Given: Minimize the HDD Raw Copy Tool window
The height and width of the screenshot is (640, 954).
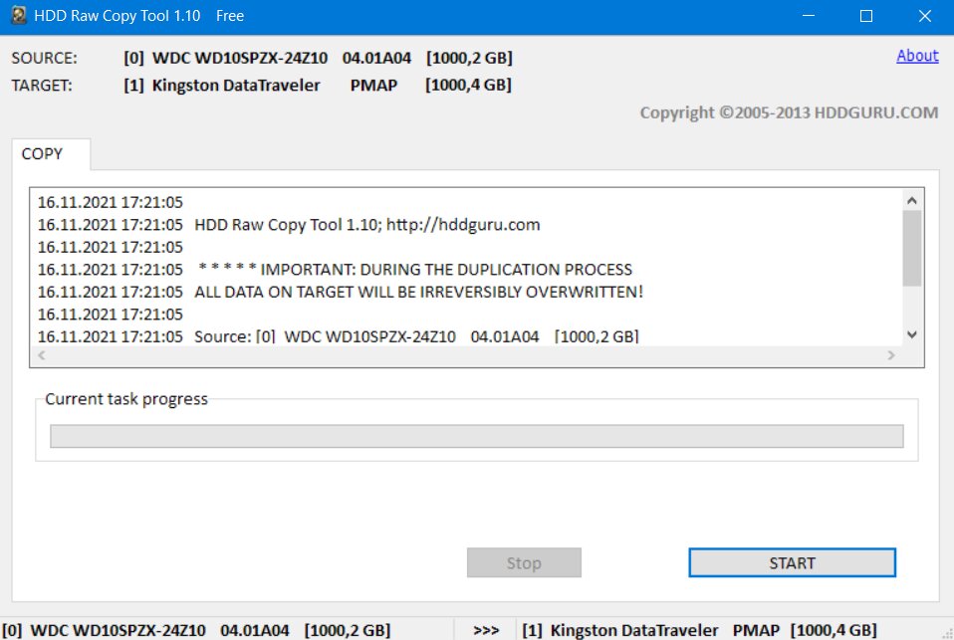Looking at the screenshot, I should pyautogui.click(x=808, y=16).
